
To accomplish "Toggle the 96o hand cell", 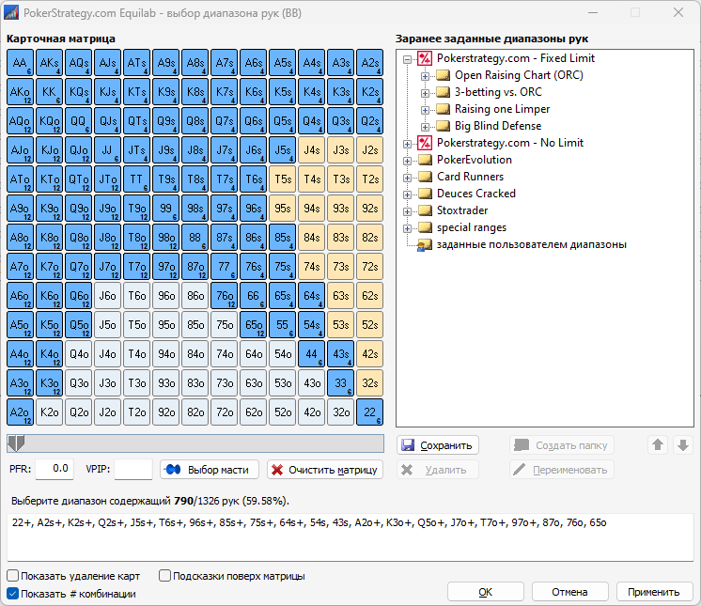I will click(x=166, y=295).
